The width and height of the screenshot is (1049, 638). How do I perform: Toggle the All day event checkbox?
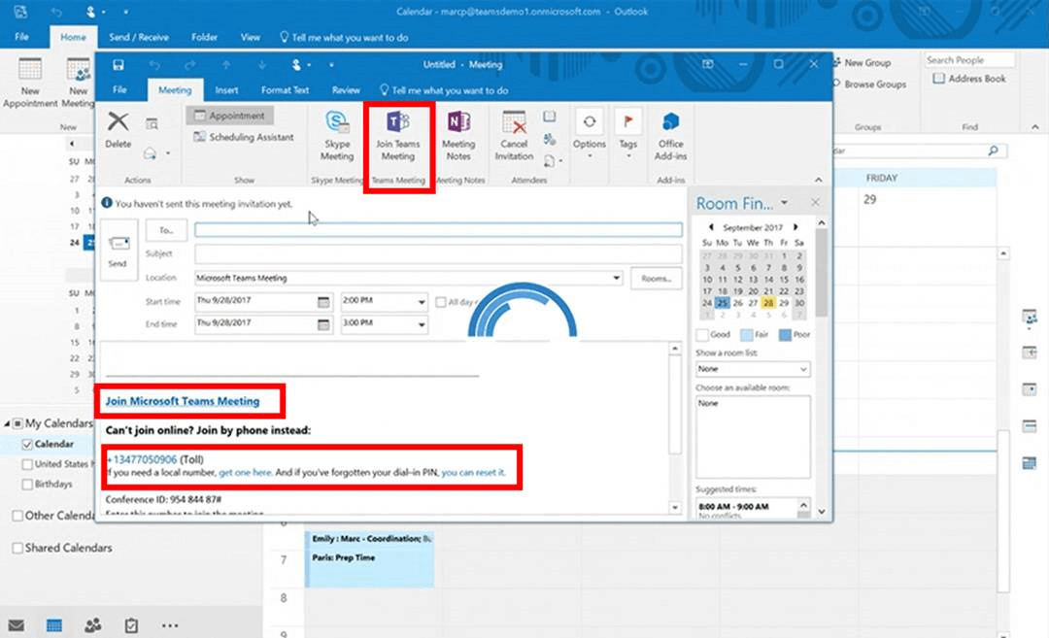(441, 302)
